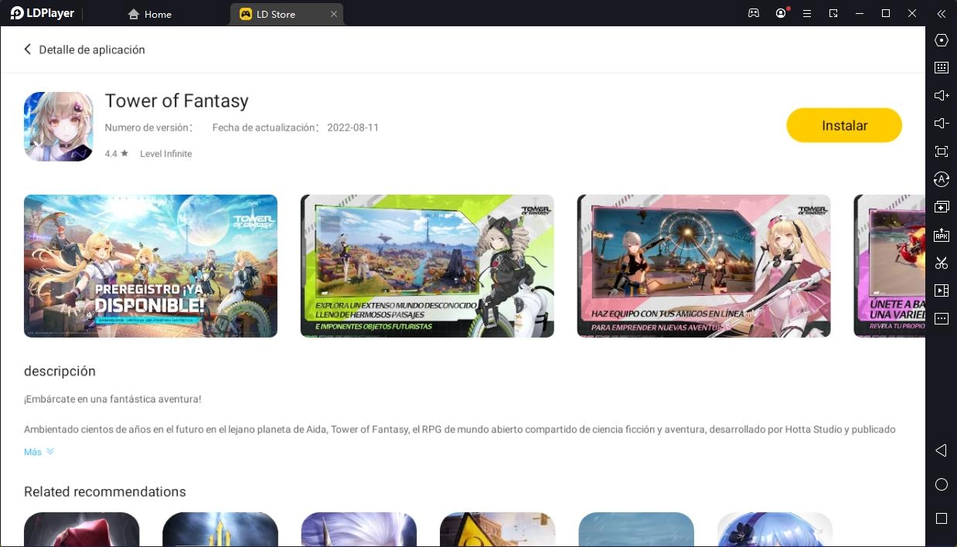Tap Android home circle button

coord(941,484)
